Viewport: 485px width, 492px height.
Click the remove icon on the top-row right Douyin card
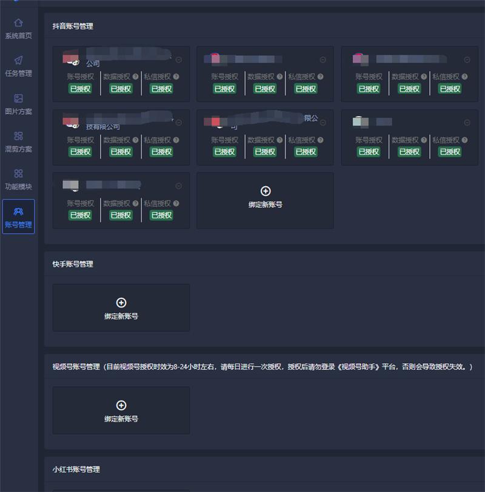click(467, 60)
